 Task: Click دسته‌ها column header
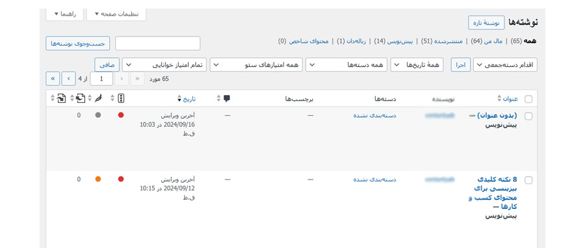coord(385,99)
